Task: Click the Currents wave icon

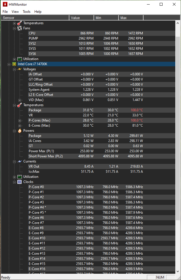Action: point(20,161)
